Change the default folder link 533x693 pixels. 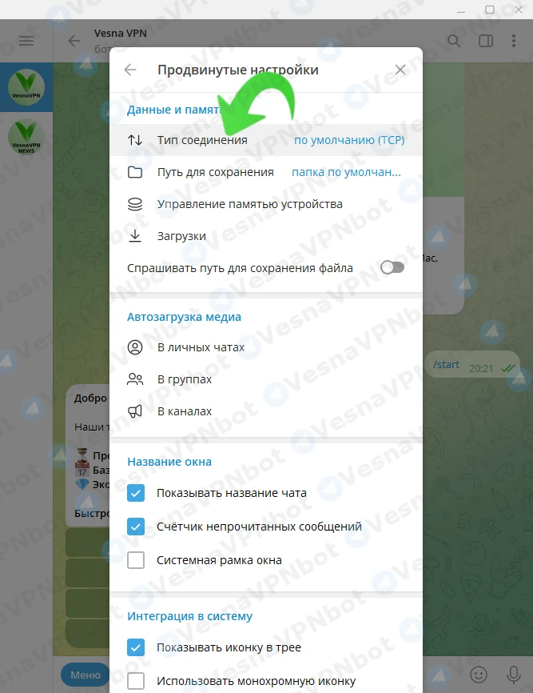point(346,172)
